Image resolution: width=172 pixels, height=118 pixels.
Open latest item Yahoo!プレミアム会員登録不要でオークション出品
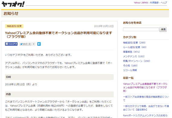(145, 87)
